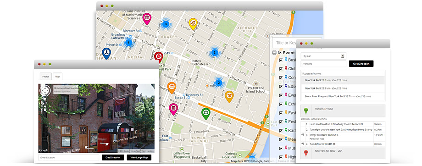Use the Street View pan compass control
This screenshot has width=422, height=166.
(45, 90)
